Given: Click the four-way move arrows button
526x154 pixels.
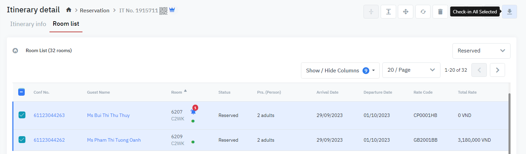Looking at the screenshot, I should [405, 12].
